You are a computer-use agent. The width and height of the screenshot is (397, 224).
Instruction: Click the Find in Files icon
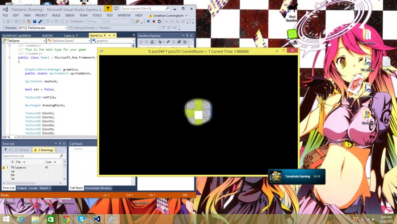(x=137, y=22)
